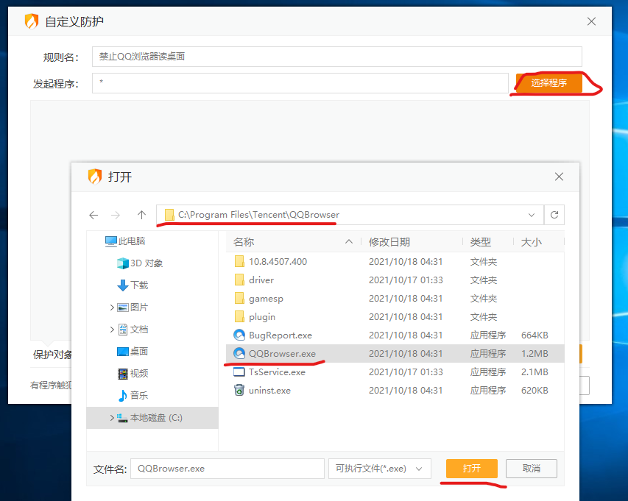
Task: Select 桌面 in the sidebar
Action: coord(139,351)
